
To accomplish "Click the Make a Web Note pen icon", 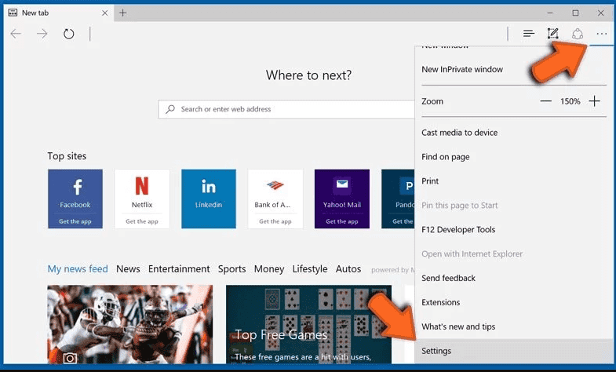I will click(552, 34).
